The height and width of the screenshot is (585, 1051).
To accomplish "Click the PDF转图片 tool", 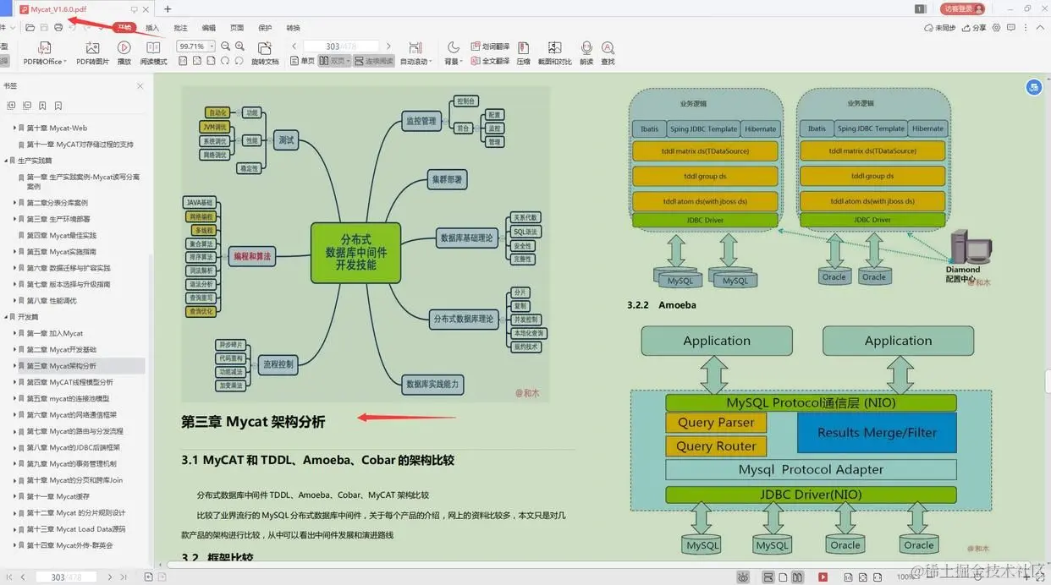I will pyautogui.click(x=92, y=52).
